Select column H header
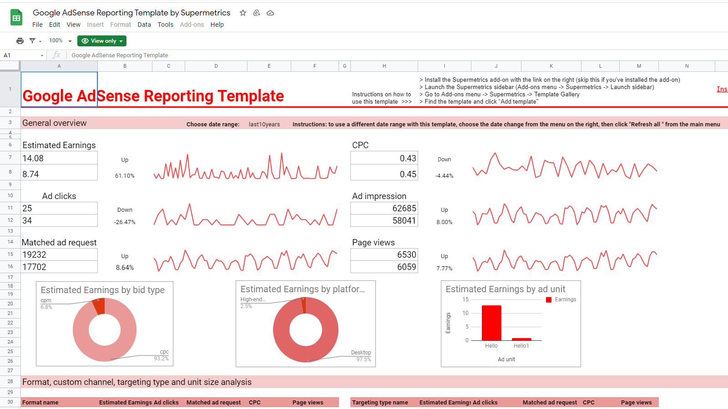 coord(384,66)
